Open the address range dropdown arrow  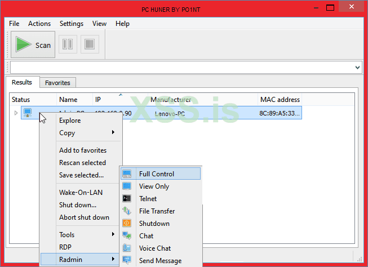(357, 68)
